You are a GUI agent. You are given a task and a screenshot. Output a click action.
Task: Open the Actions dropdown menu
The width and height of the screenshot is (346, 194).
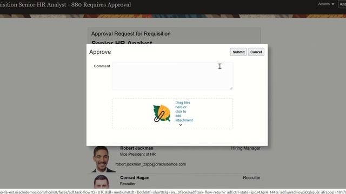(326, 4)
